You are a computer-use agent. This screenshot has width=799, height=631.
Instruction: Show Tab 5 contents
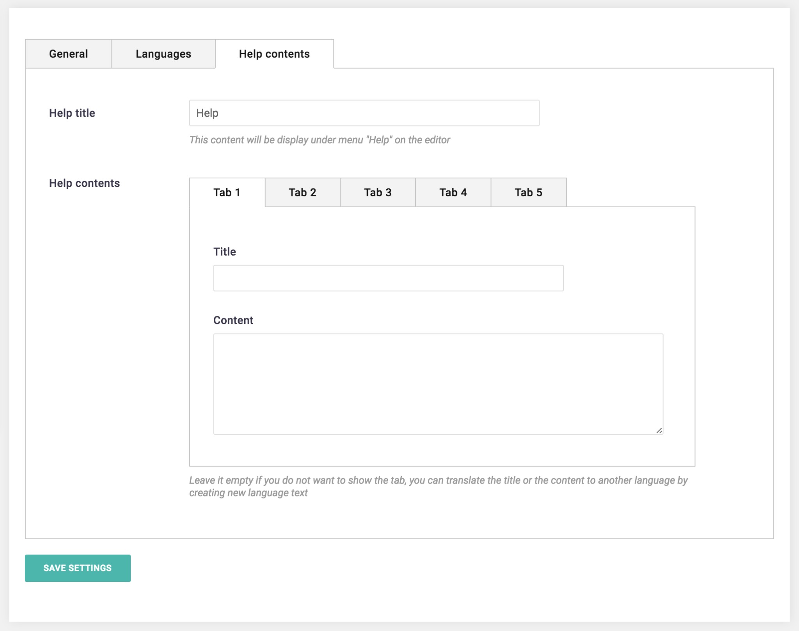[528, 192]
